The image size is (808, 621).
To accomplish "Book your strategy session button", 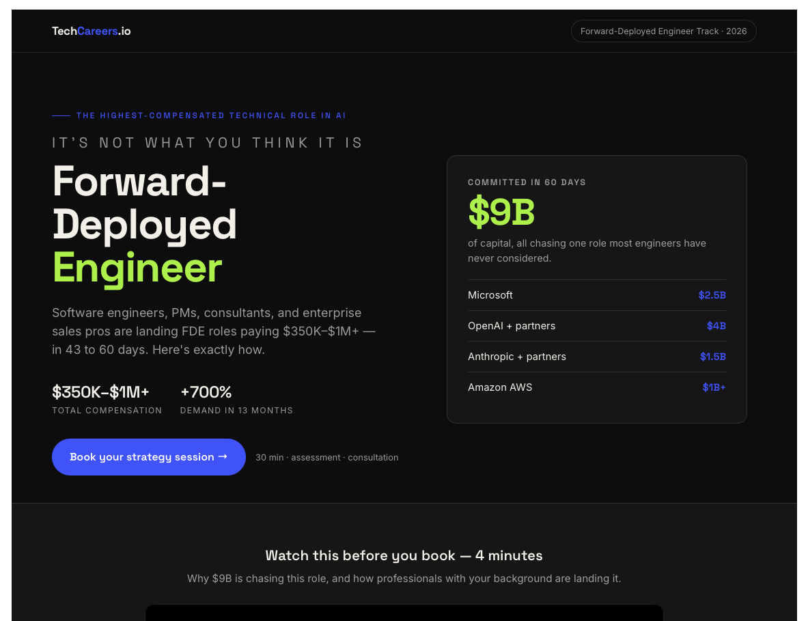I will click(148, 457).
